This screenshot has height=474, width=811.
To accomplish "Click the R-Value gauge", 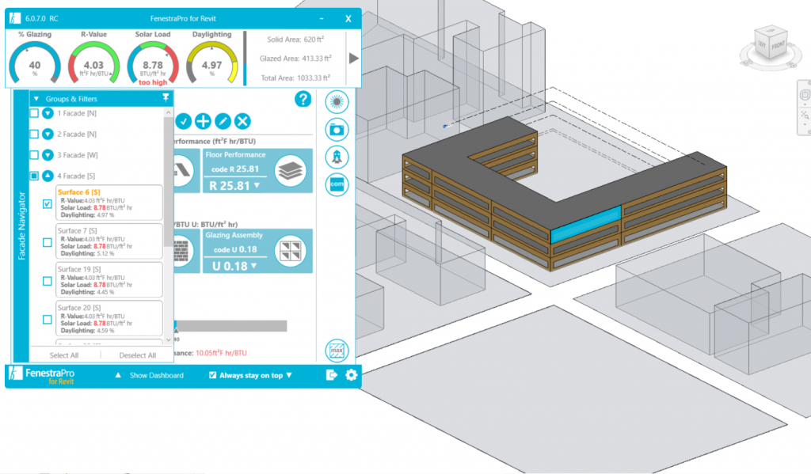I will (93, 63).
